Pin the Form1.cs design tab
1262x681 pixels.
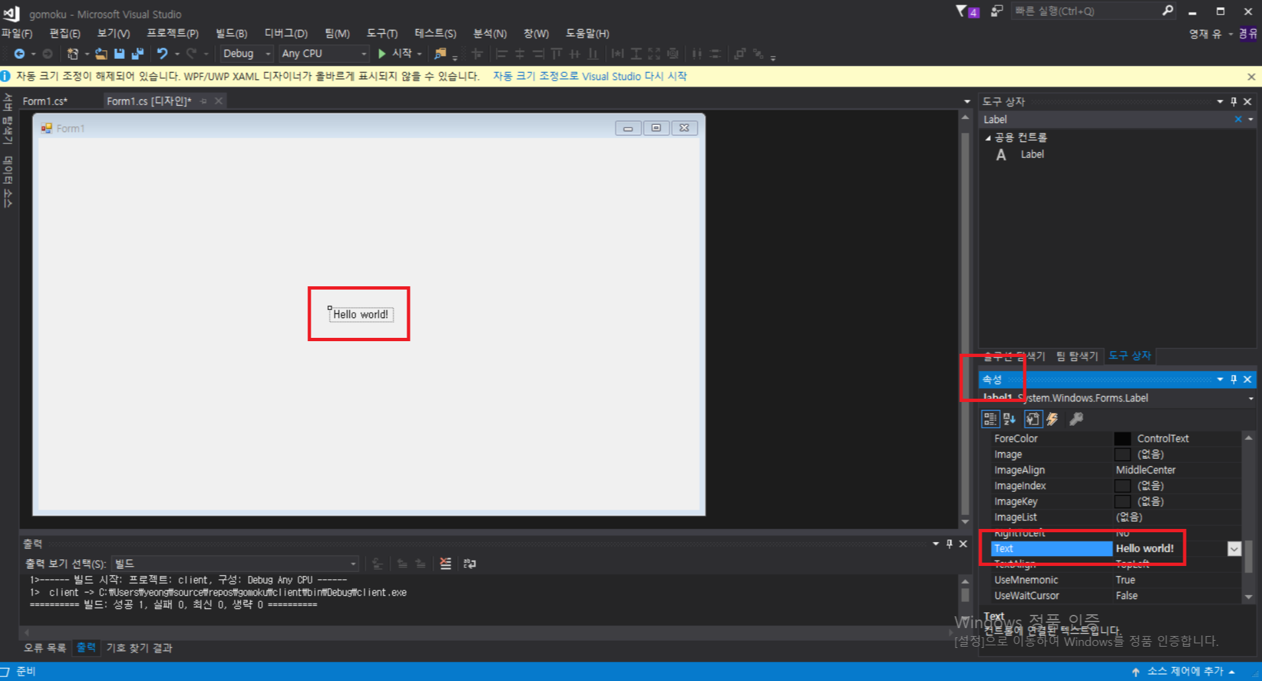204,100
